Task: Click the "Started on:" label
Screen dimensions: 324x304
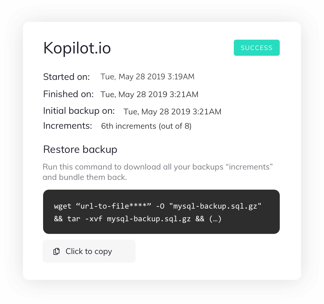Action: pos(66,77)
